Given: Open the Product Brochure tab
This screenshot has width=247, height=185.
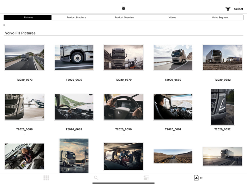Looking at the screenshot, I should [77, 18].
